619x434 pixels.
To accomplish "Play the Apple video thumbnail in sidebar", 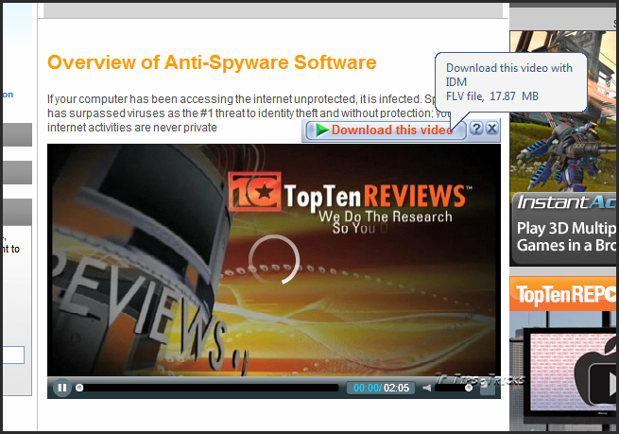I will (x=603, y=382).
